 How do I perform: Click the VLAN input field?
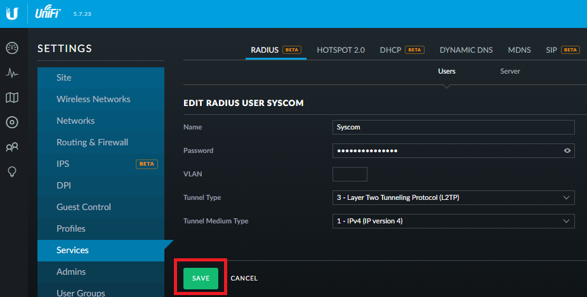coord(350,174)
